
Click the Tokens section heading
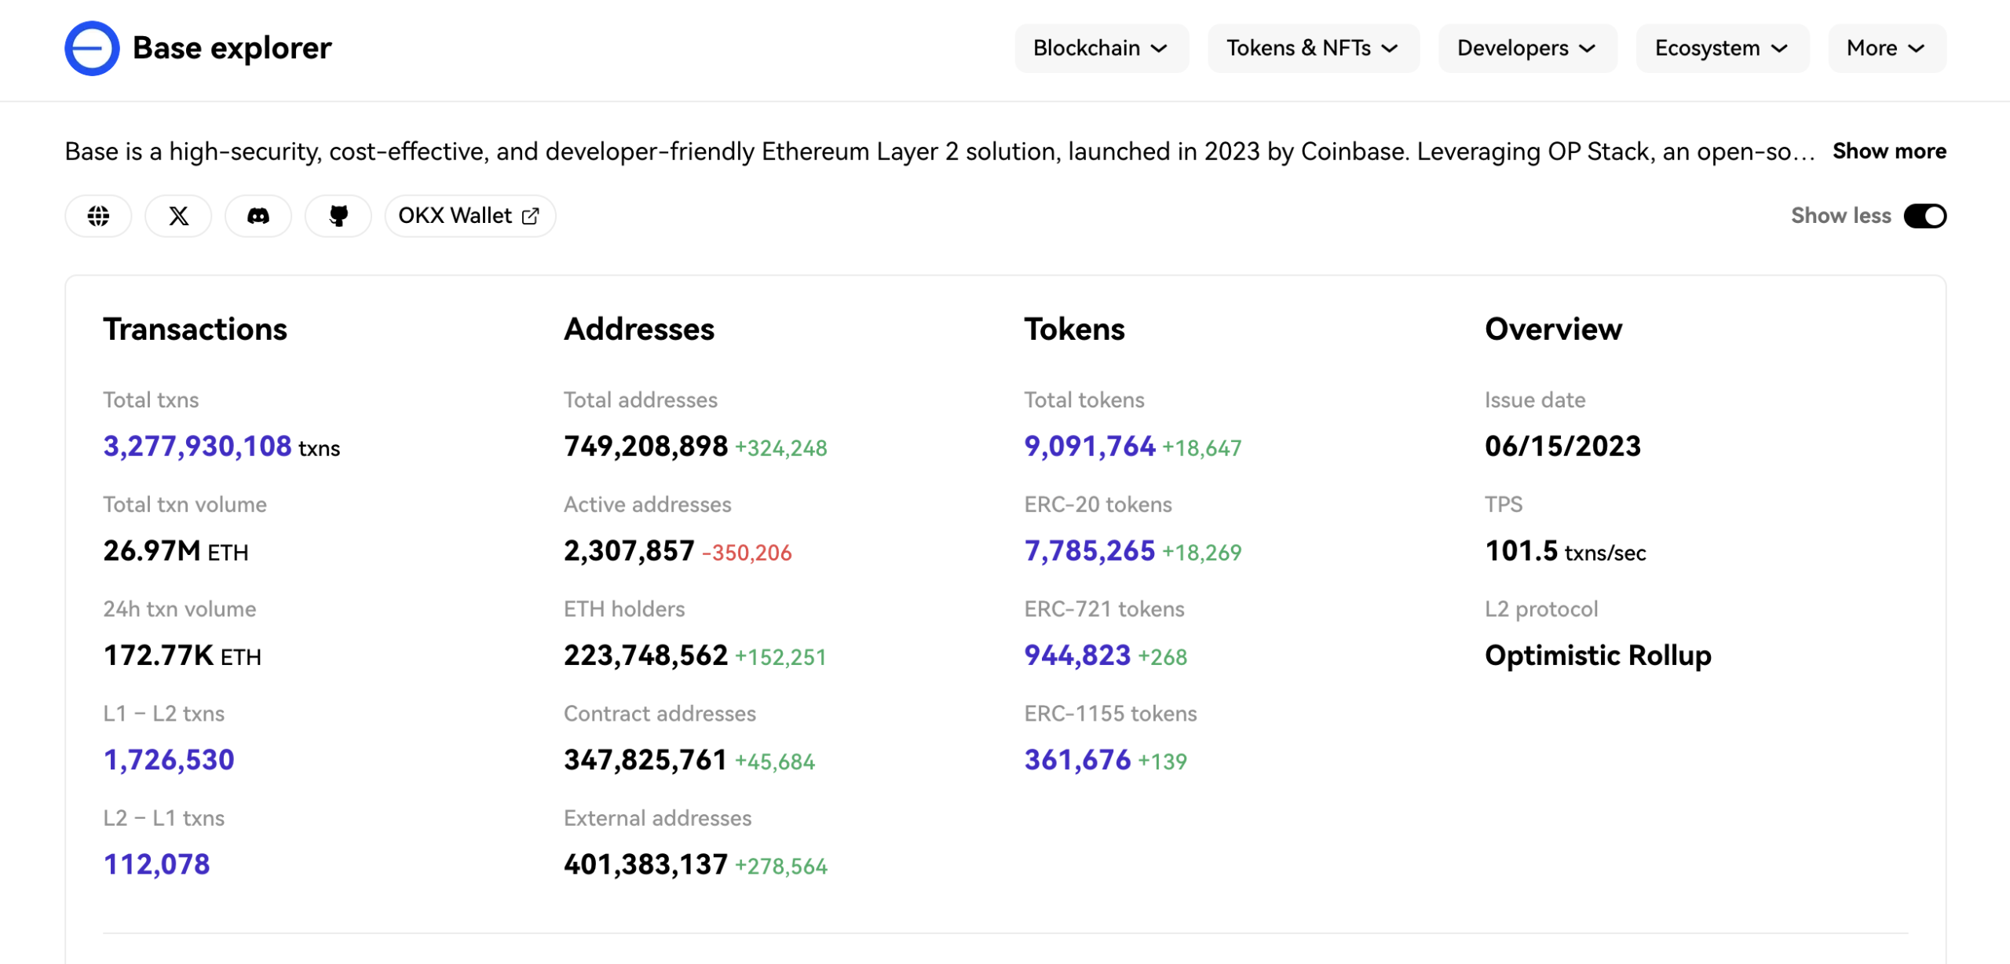1074,329
